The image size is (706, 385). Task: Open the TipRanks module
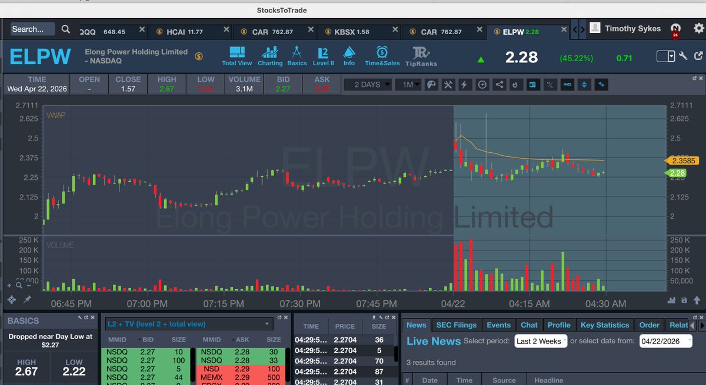click(421, 56)
